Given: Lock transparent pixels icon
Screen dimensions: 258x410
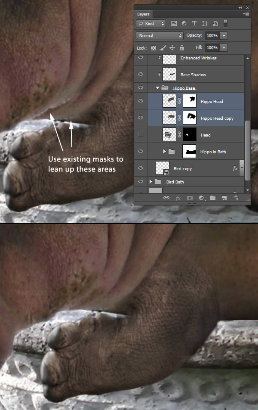Looking at the screenshot, I should point(153,48).
